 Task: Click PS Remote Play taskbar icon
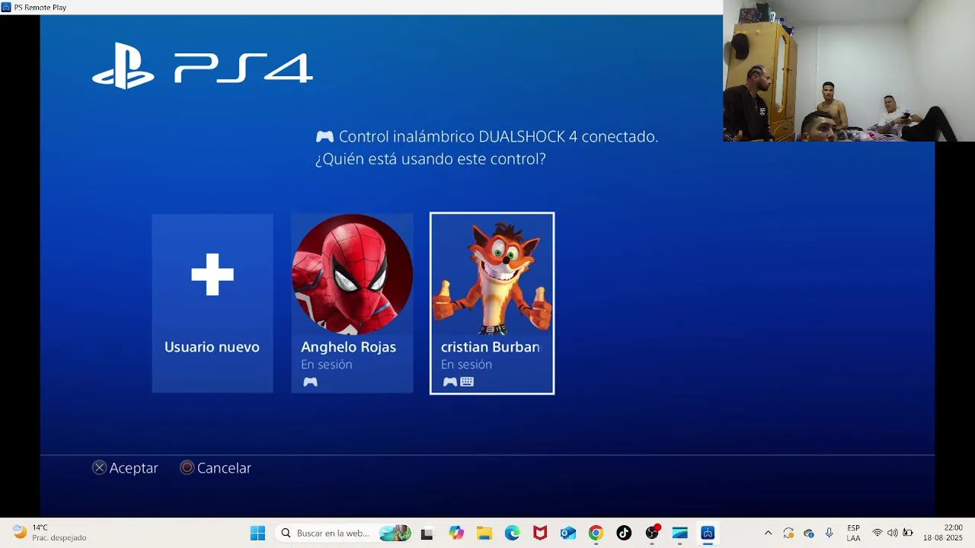[x=708, y=534]
